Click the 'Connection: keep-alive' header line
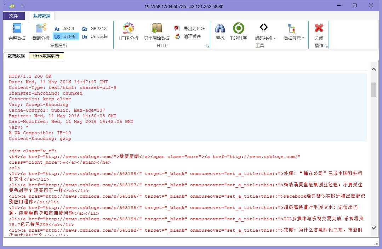Viewport: 382px width, 249px height. tap(40, 99)
